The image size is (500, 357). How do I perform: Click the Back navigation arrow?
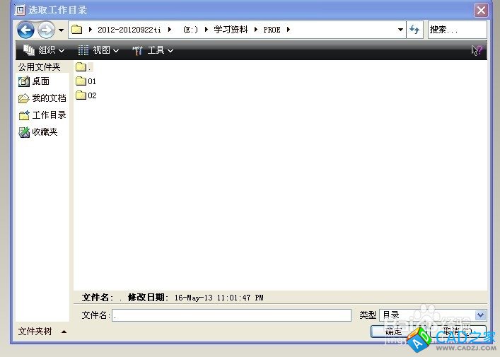click(25, 30)
